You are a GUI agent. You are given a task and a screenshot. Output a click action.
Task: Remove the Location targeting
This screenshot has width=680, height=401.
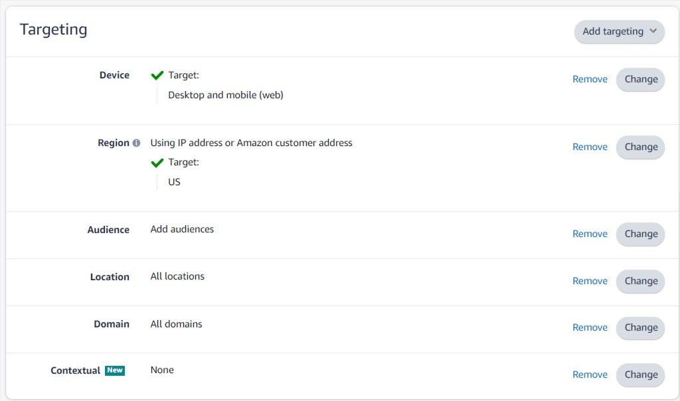590,281
